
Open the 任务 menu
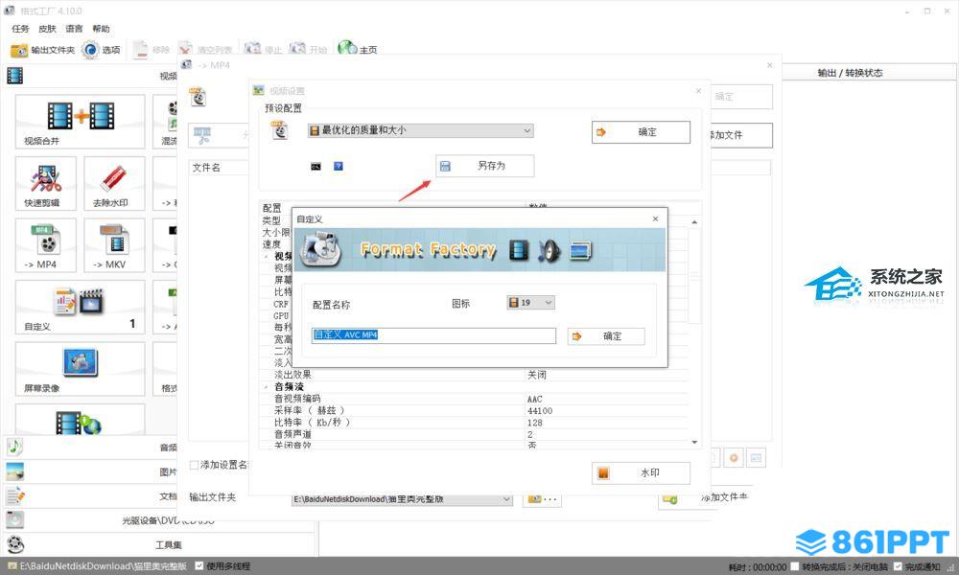pyautogui.click(x=20, y=29)
